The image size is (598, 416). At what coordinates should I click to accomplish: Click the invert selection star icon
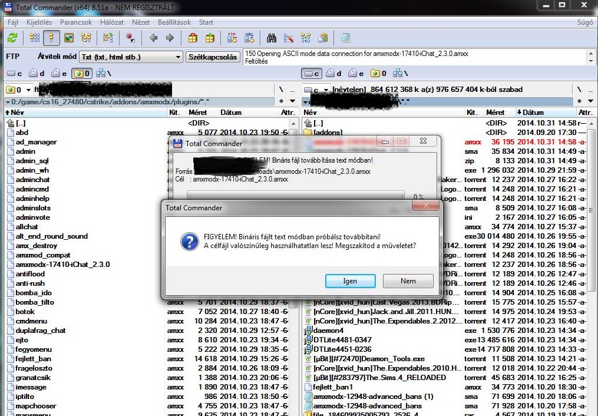[x=130, y=38]
